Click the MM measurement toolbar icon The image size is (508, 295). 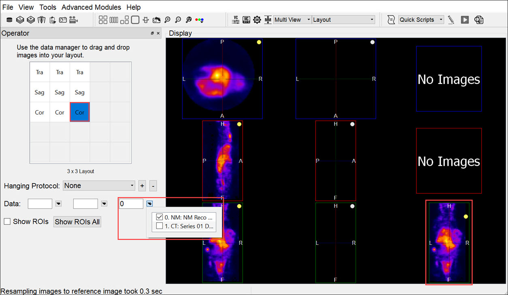tap(267, 19)
